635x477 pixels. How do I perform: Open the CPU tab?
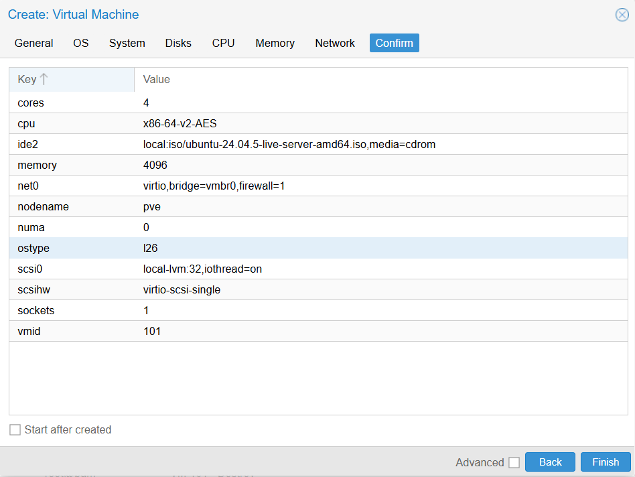[x=223, y=43]
